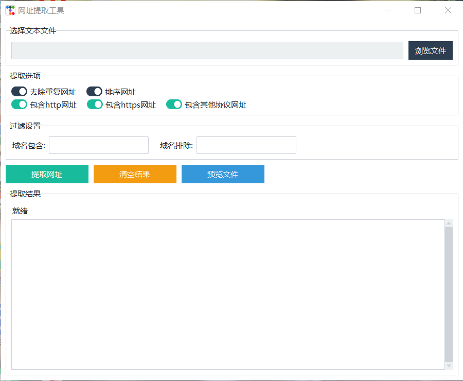Click the colorful logo icon top-left
463x381 pixels.
[x=9, y=10]
